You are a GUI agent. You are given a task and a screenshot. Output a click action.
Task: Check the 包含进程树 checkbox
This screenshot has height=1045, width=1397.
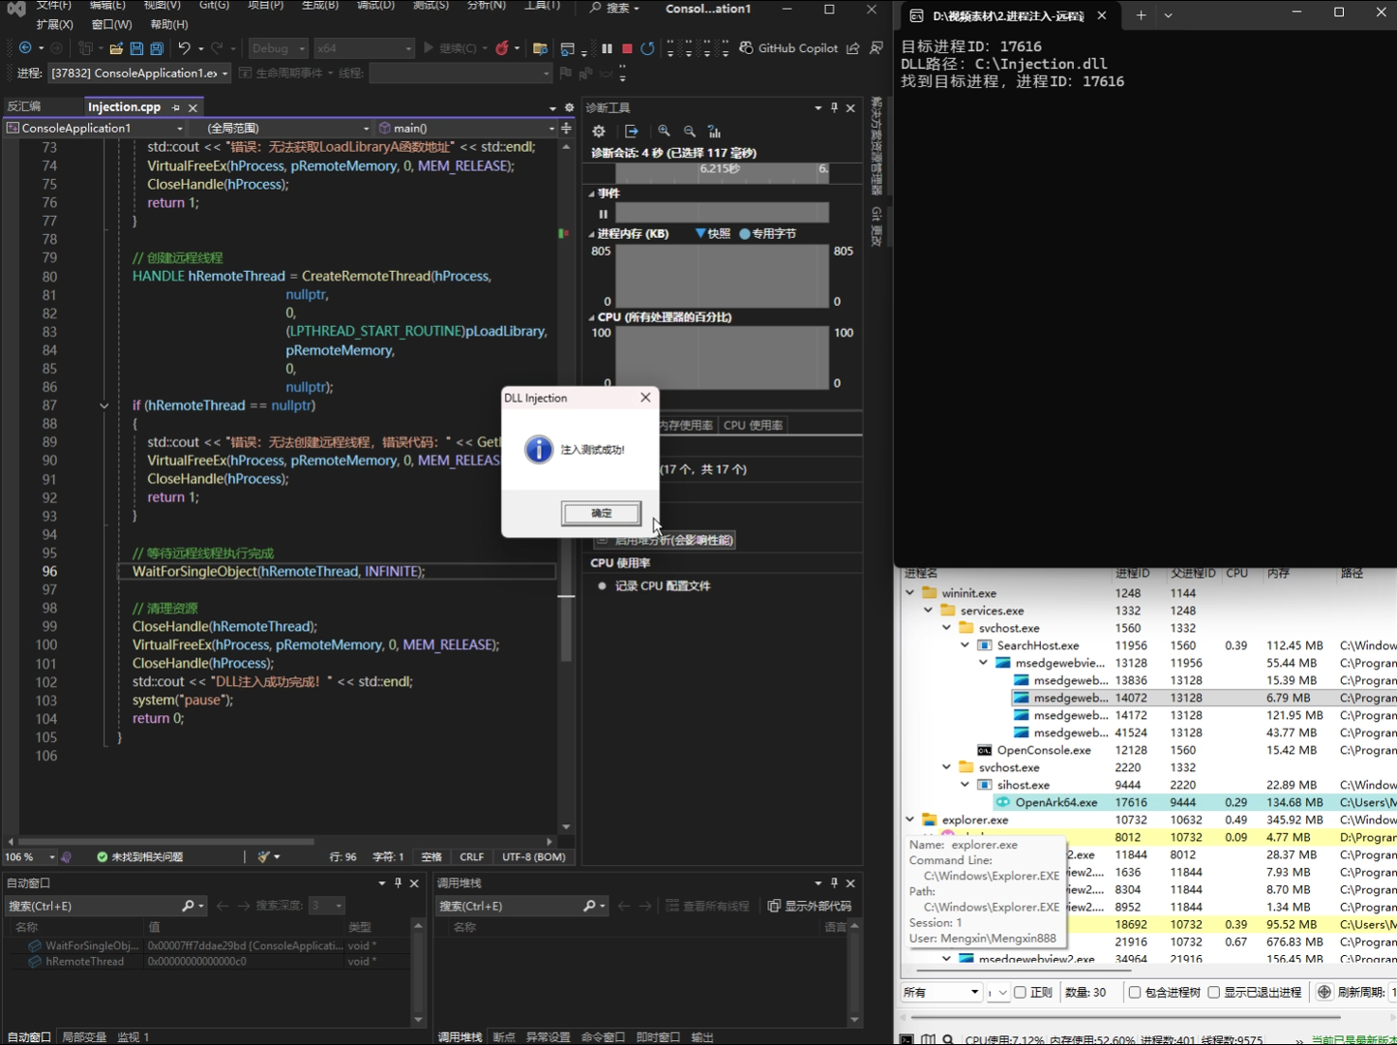coord(1135,992)
